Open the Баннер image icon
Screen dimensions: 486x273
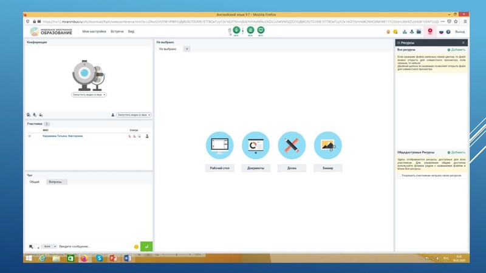pos(327,145)
